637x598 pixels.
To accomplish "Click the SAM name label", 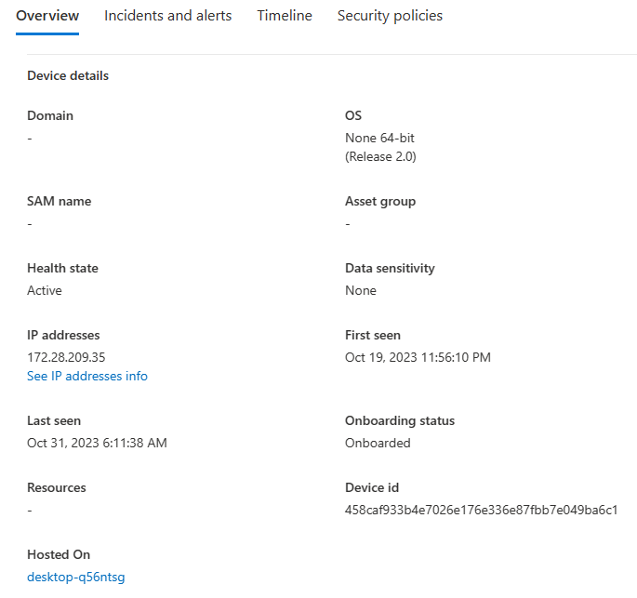I will (x=60, y=201).
